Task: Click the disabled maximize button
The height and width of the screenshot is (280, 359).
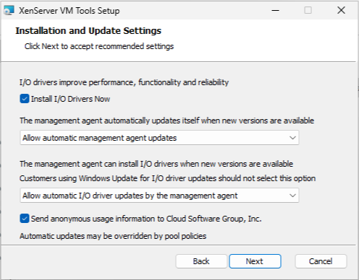Action: pos(308,10)
